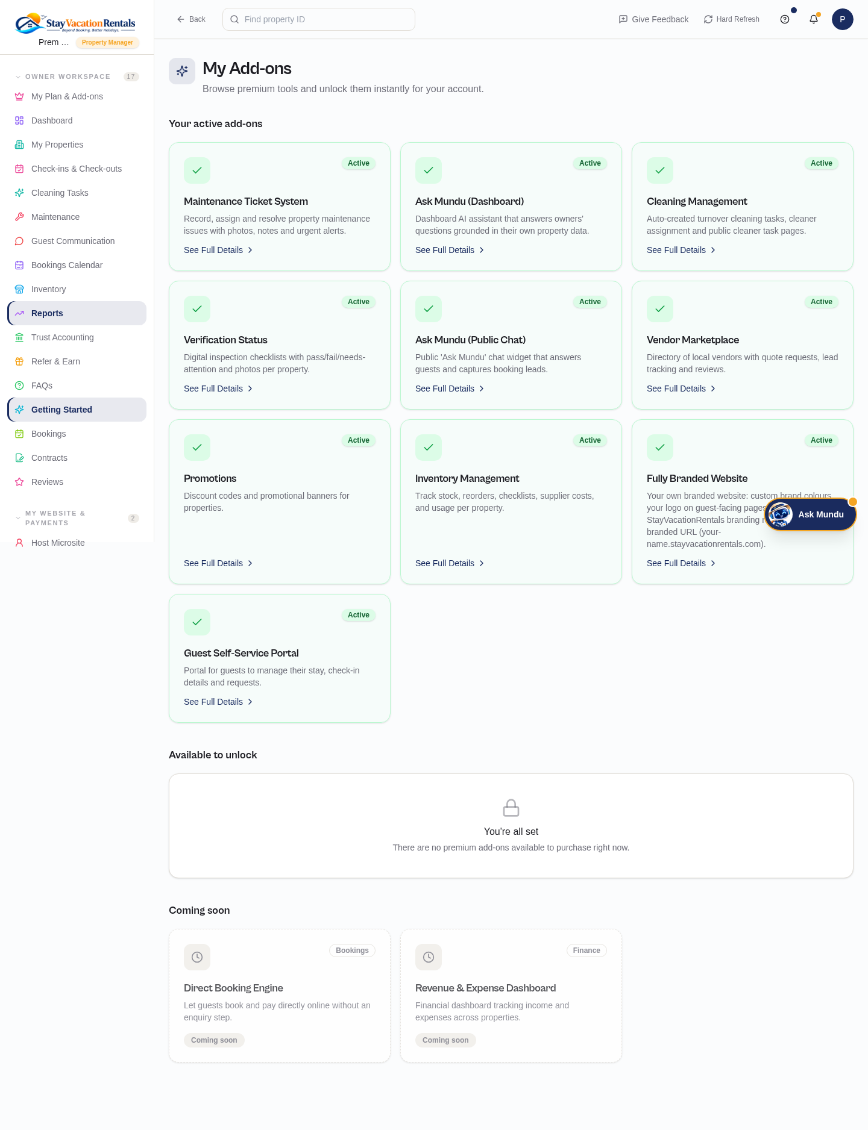868x1130 pixels.
Task: Open Check-ins & Check-outs
Action: (x=77, y=169)
